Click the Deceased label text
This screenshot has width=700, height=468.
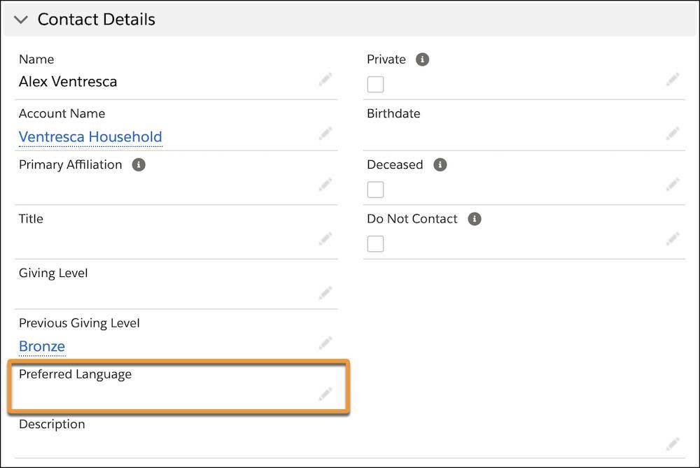[x=395, y=164]
